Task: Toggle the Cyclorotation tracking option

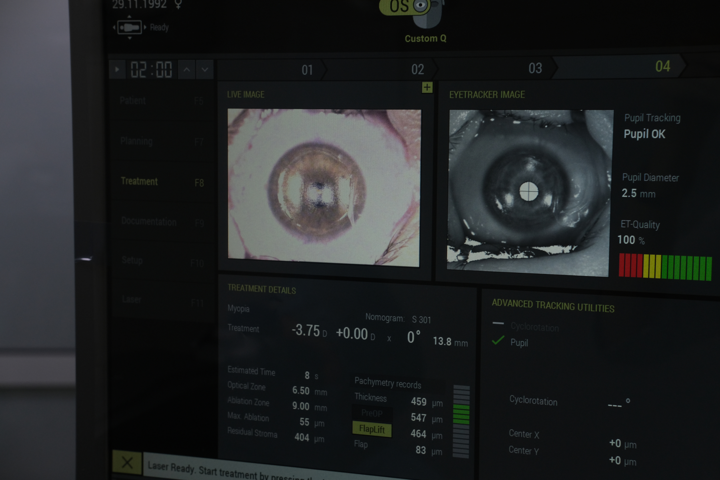Action: [x=498, y=323]
